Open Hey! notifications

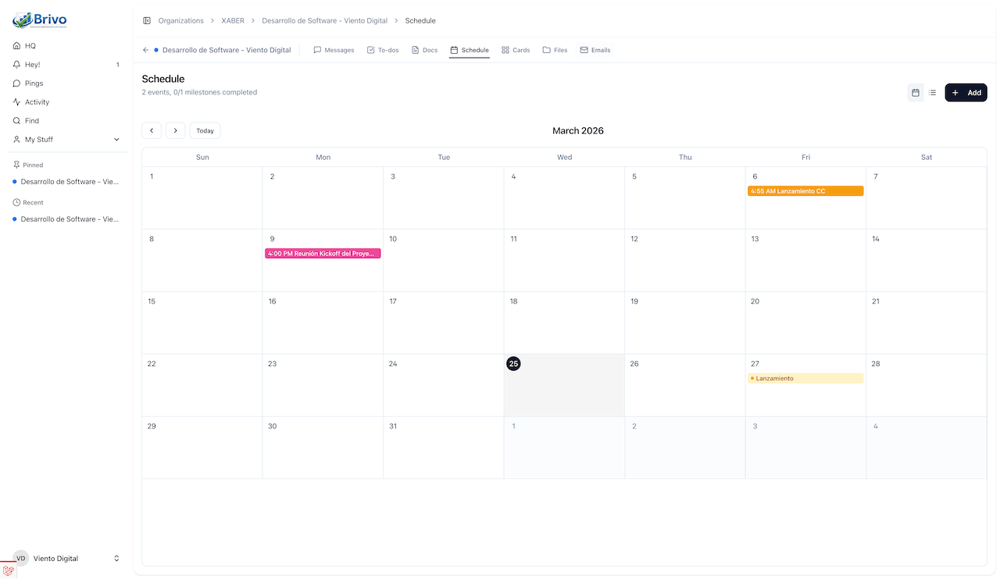pyautogui.click(x=32, y=65)
